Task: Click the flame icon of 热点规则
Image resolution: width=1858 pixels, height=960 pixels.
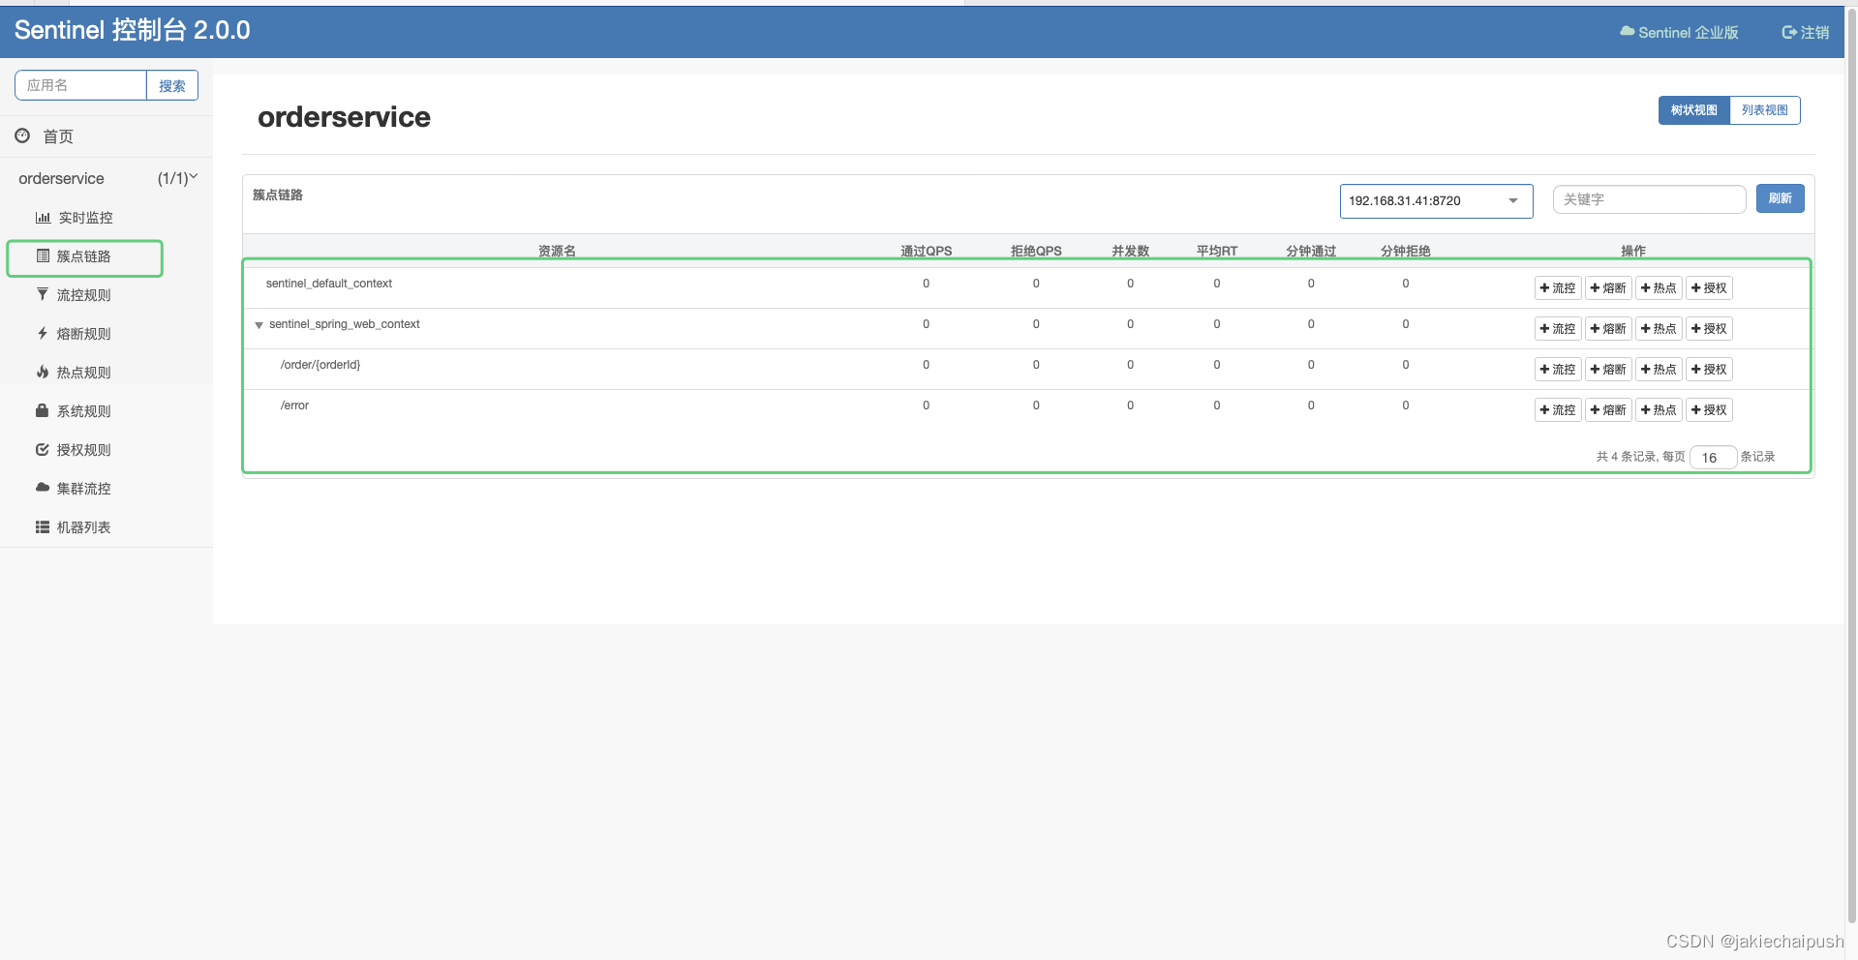Action: tap(43, 373)
